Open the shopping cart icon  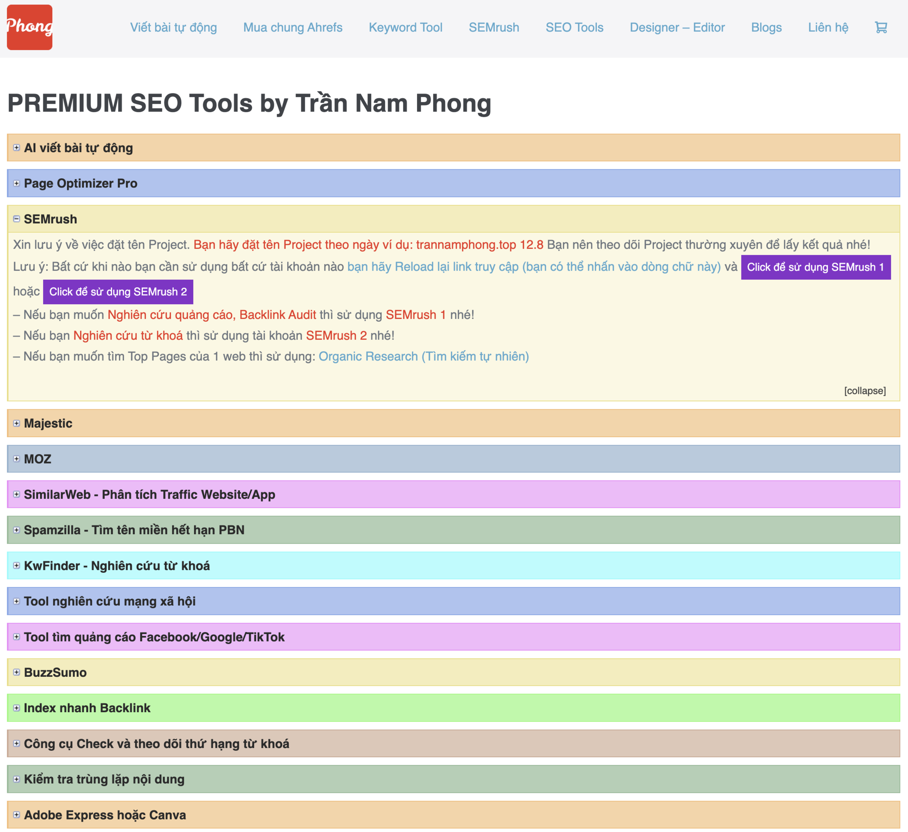(x=880, y=28)
